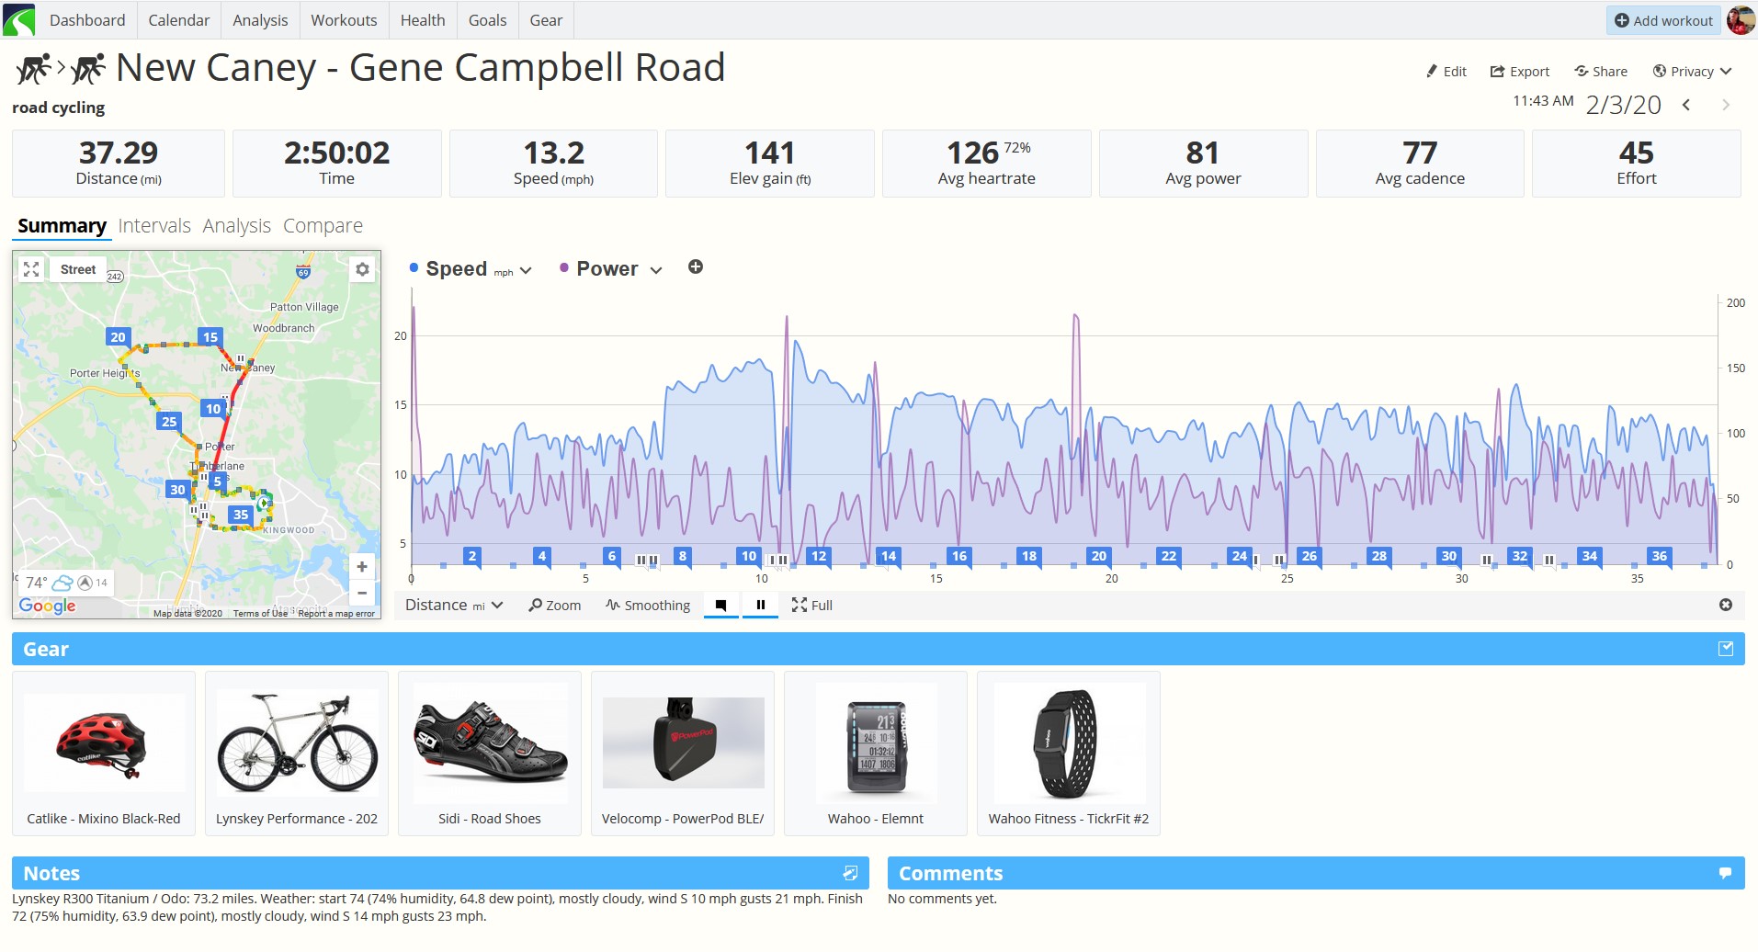Click the Add workout button
This screenshot has width=1758, height=952.
[x=1664, y=20]
